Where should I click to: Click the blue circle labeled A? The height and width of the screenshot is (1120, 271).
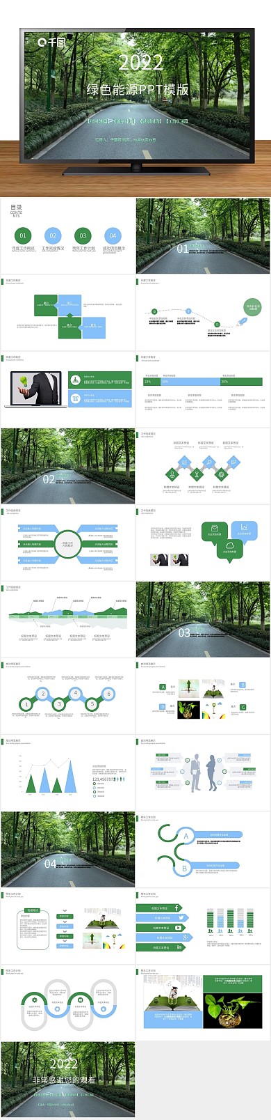pos(186,836)
